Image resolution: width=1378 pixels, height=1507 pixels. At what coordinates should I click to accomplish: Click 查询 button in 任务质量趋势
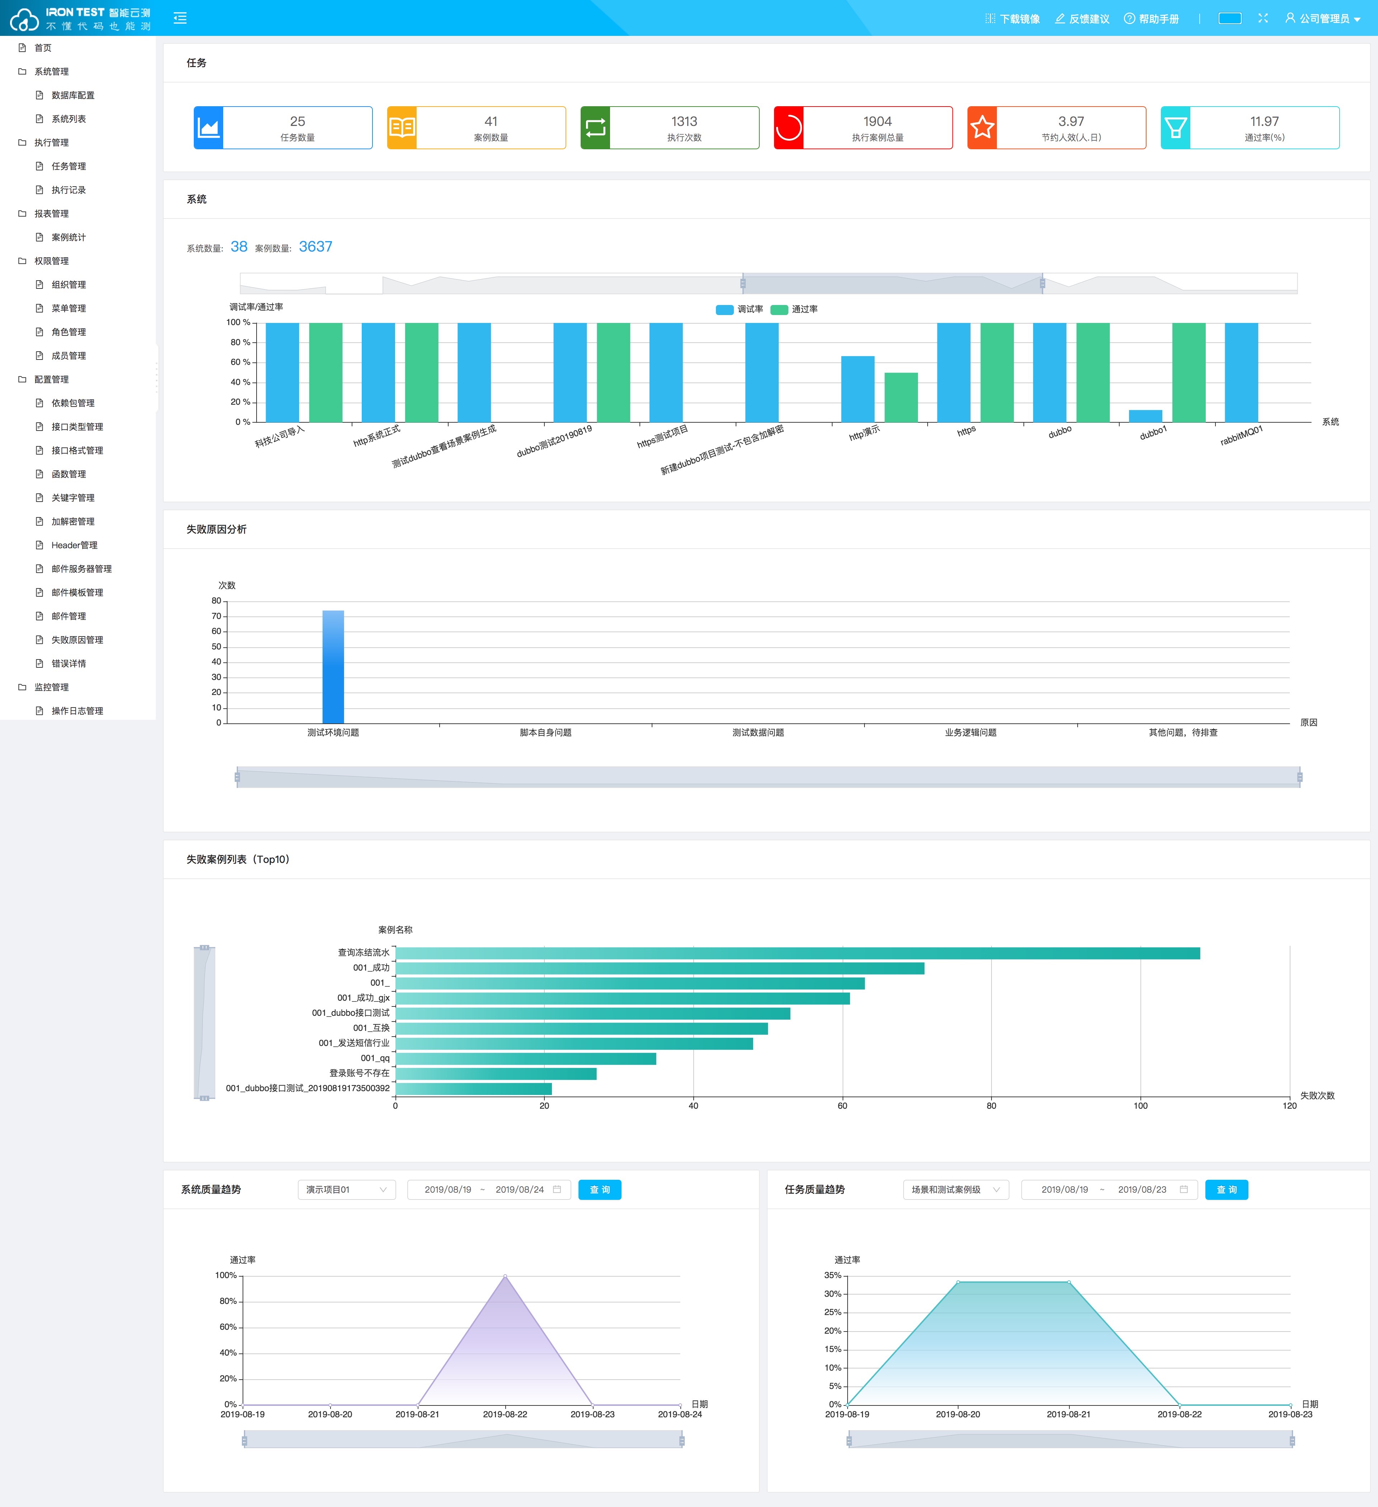pyautogui.click(x=1226, y=1189)
